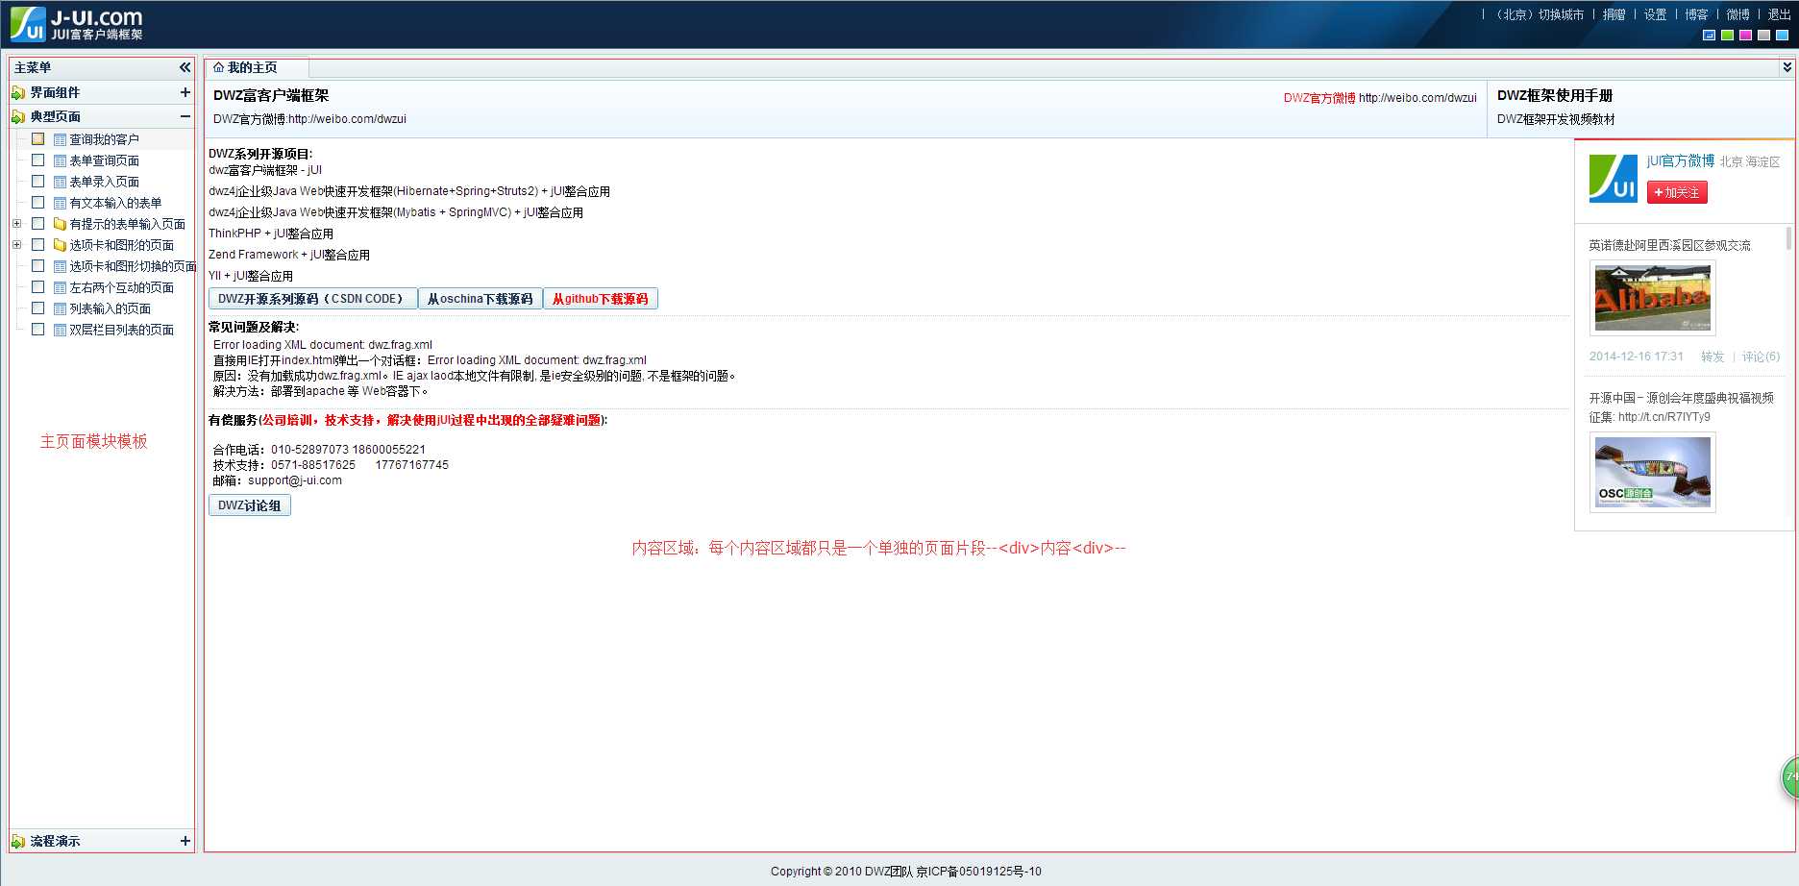Switch to the 我的主页 tab
Screen dimensions: 1799x886
(x=256, y=68)
